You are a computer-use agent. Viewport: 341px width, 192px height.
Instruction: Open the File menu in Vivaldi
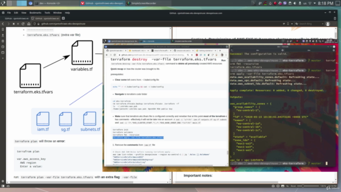9,13
